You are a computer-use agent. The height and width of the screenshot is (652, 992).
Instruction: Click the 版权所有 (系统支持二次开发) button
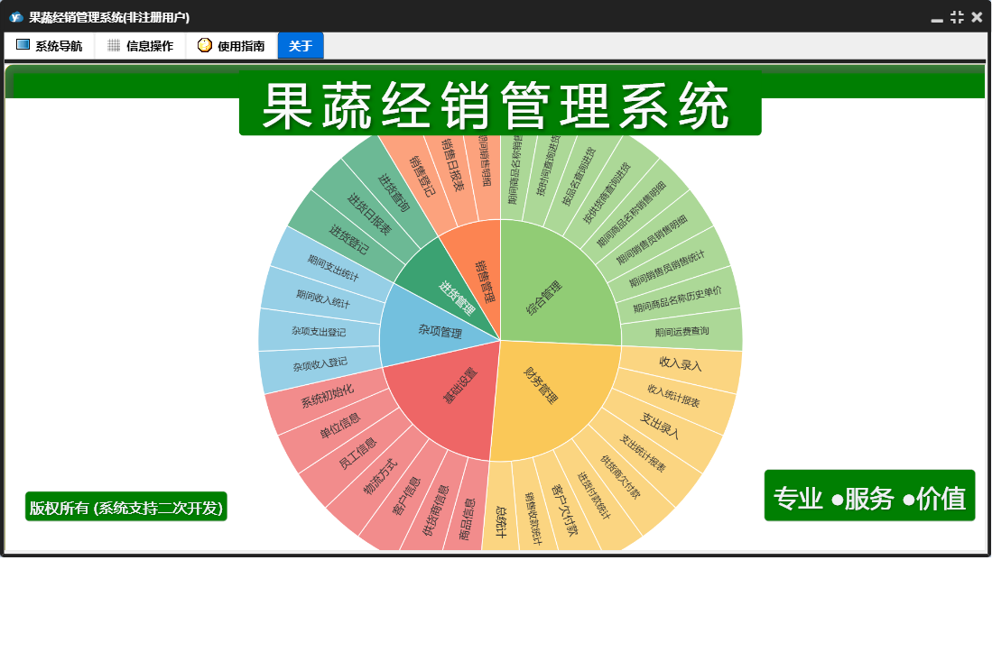[125, 507]
